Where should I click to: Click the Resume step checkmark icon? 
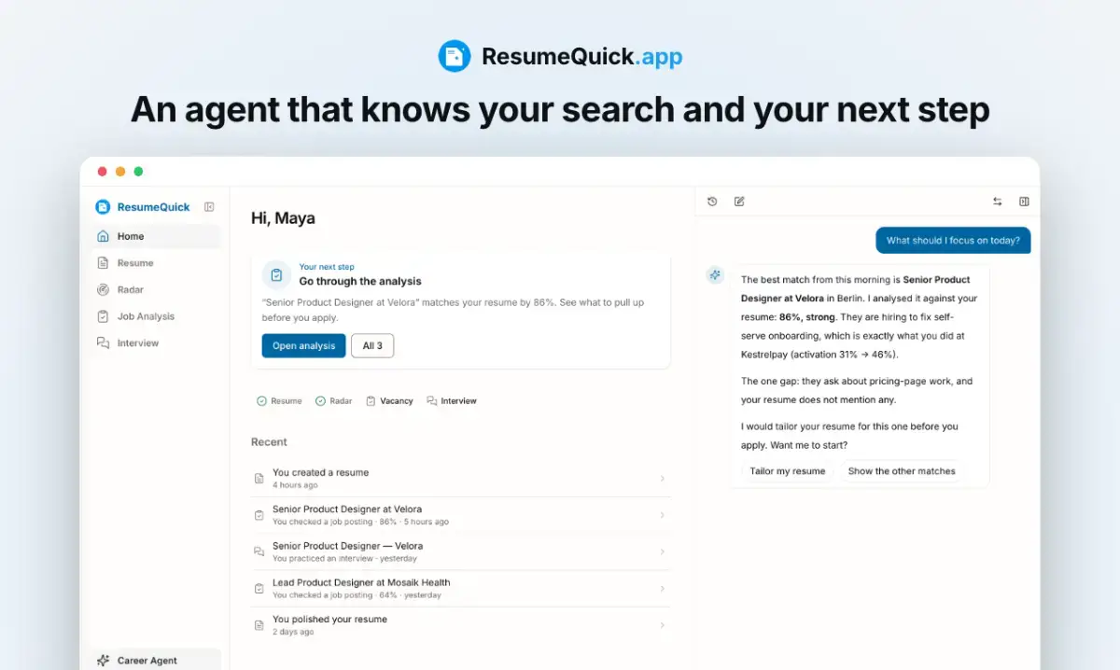261,401
